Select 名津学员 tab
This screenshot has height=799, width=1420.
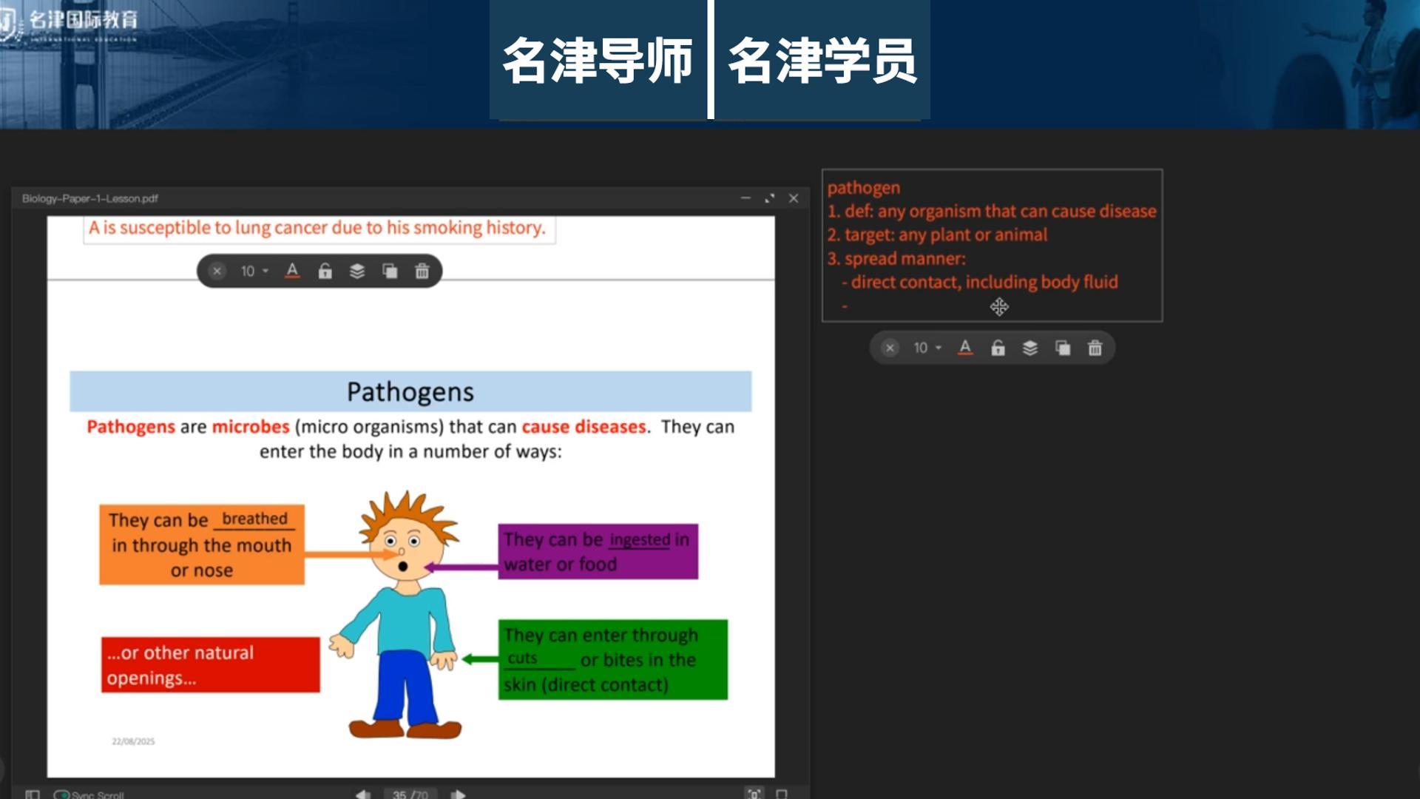coord(822,61)
